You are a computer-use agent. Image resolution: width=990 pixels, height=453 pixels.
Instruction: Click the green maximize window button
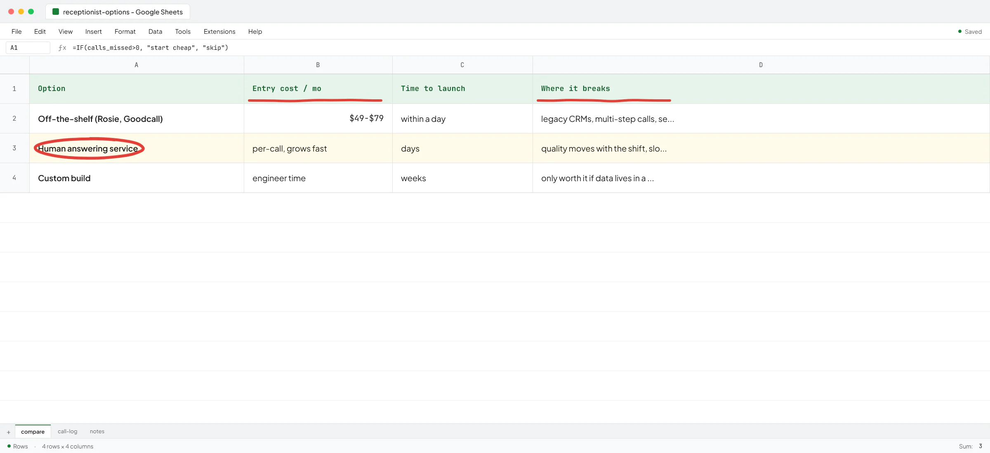pos(31,12)
